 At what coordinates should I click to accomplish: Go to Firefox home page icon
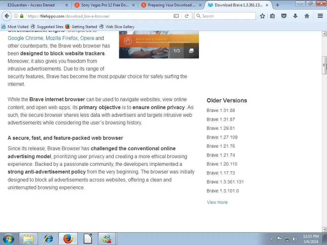point(307,16)
